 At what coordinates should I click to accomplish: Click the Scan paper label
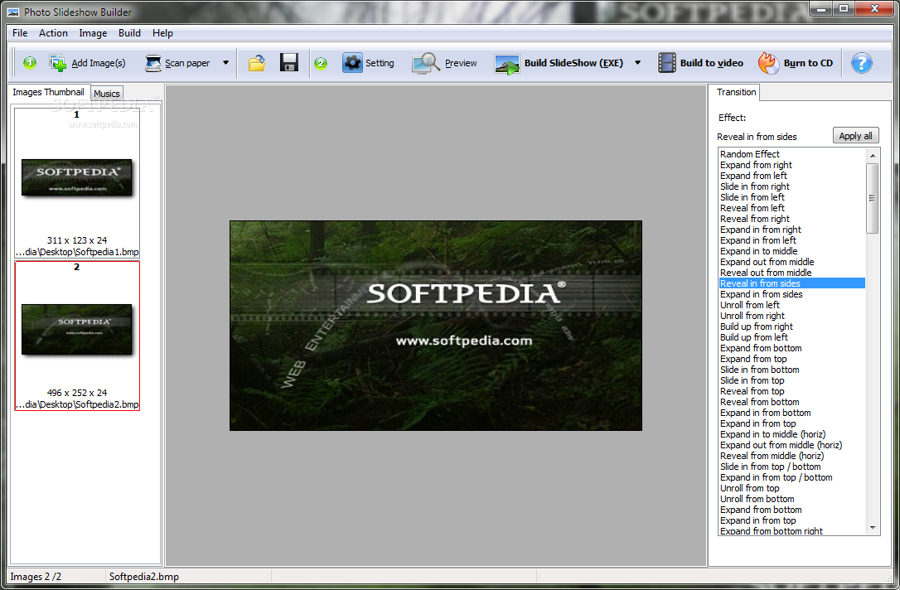coord(187,63)
